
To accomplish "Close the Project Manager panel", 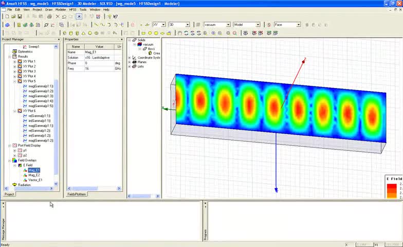I will 59,39.
